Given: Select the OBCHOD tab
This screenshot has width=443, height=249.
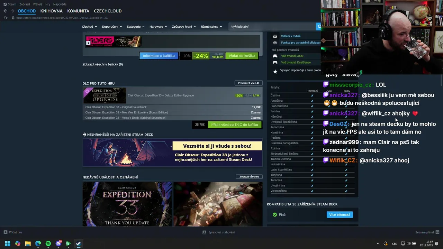Looking at the screenshot, I should [x=27, y=11].
